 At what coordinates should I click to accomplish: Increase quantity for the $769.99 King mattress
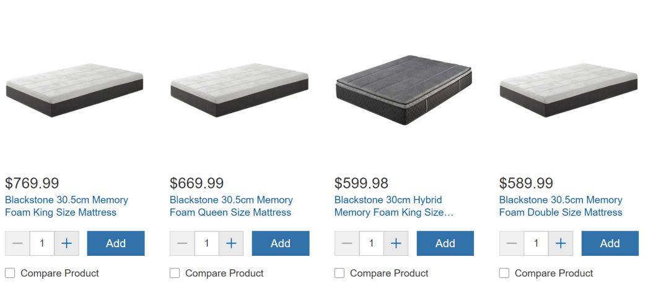66,243
